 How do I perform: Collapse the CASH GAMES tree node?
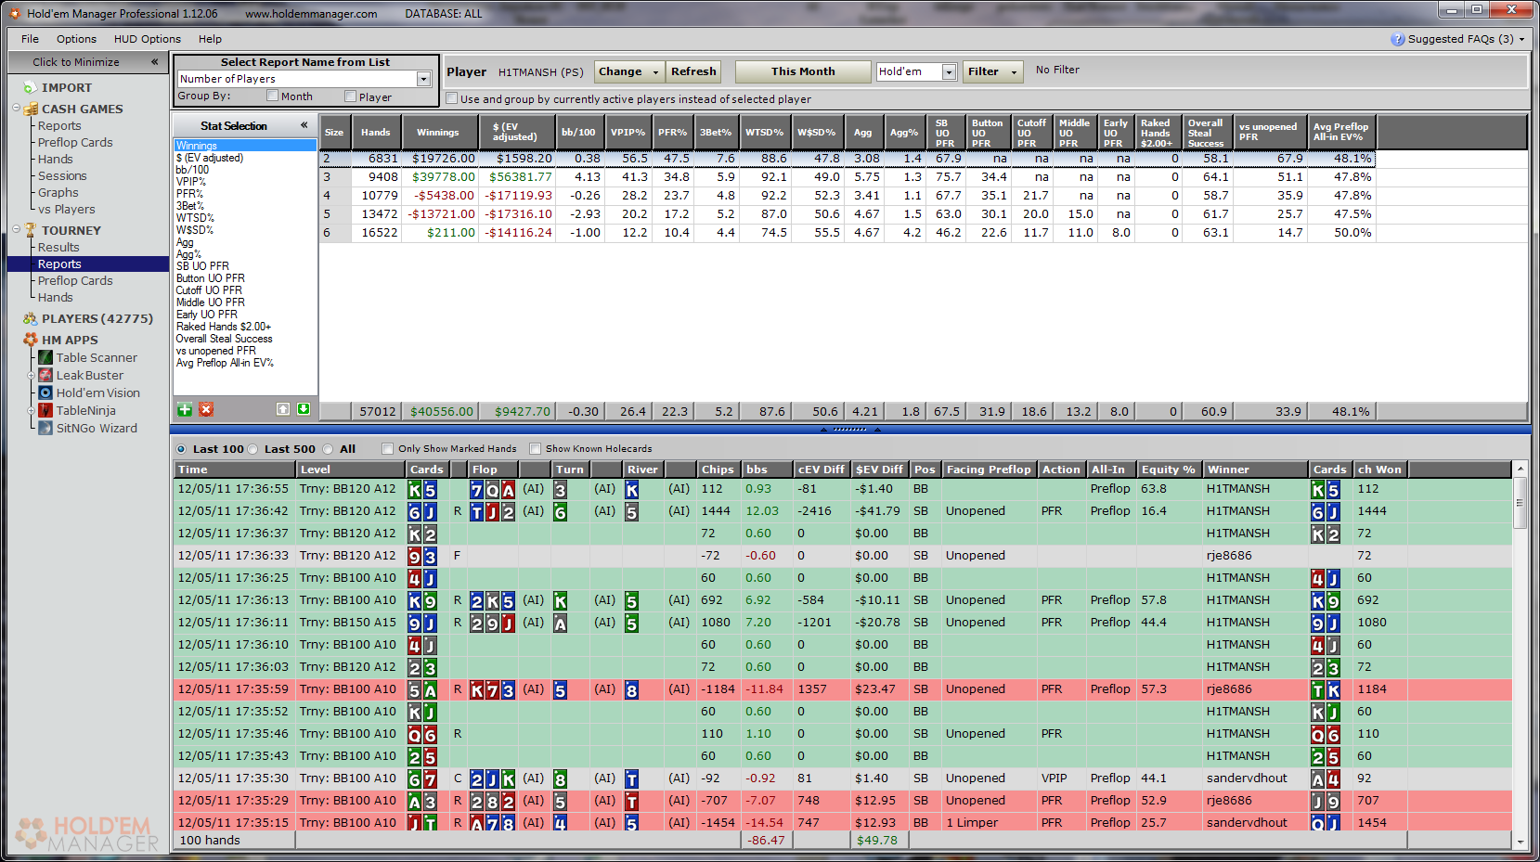click(x=17, y=109)
